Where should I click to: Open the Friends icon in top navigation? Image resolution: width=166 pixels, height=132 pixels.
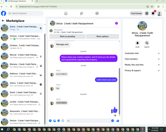pyautogui.click(x=81, y=13)
